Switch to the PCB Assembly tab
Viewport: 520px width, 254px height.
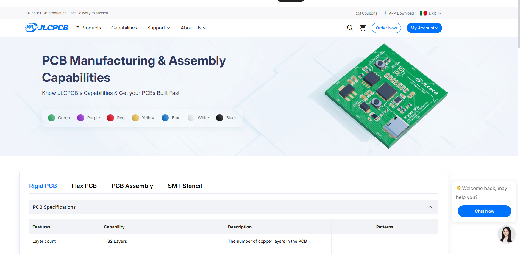click(132, 186)
